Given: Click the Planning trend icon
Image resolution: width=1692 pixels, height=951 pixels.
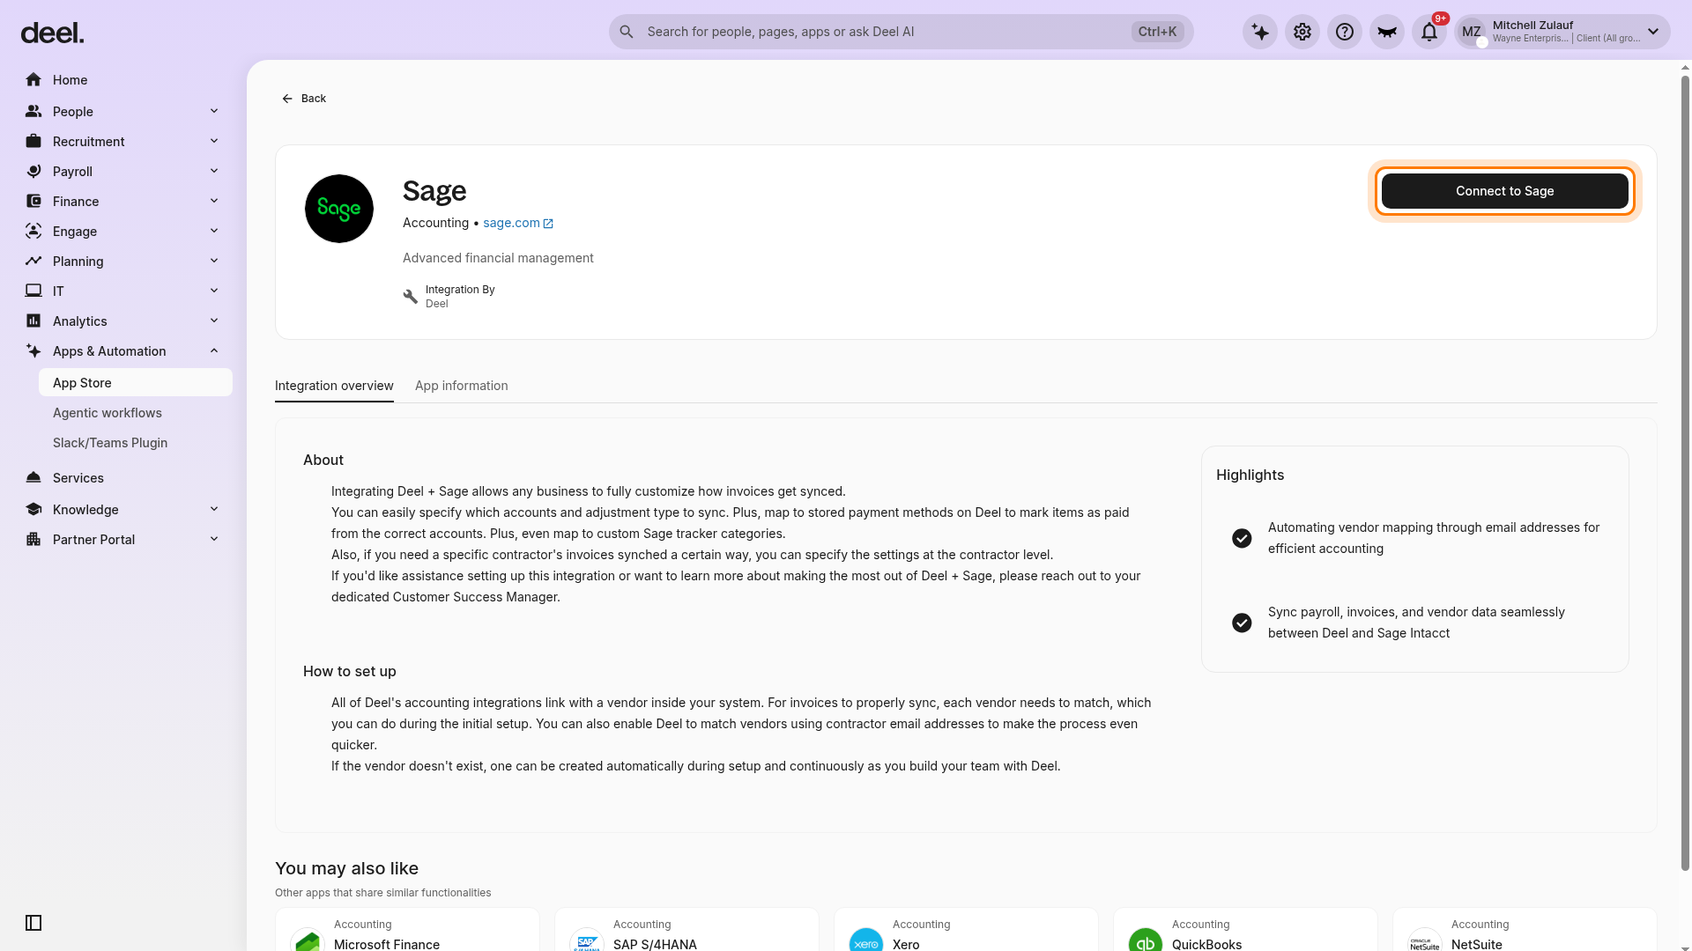Looking at the screenshot, I should tap(33, 262).
